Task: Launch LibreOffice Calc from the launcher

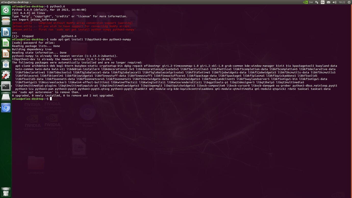Action: 6,42
